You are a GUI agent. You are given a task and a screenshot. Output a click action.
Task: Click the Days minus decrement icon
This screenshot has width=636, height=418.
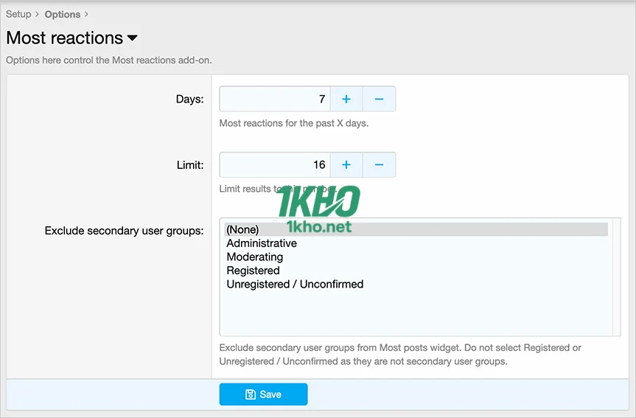(379, 99)
